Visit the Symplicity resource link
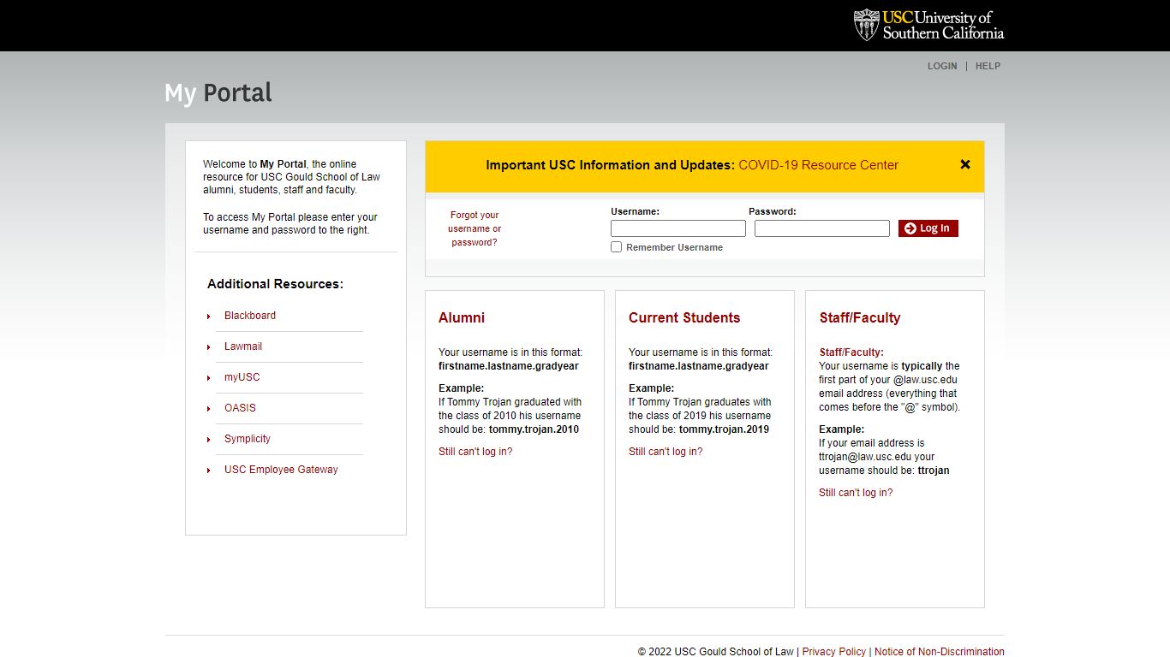1170x657 pixels. [x=248, y=439]
